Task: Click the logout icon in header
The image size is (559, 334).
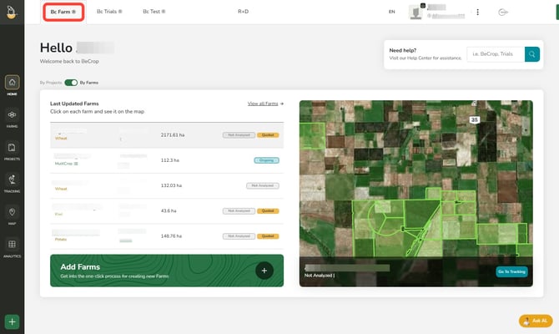Action: click(502, 13)
